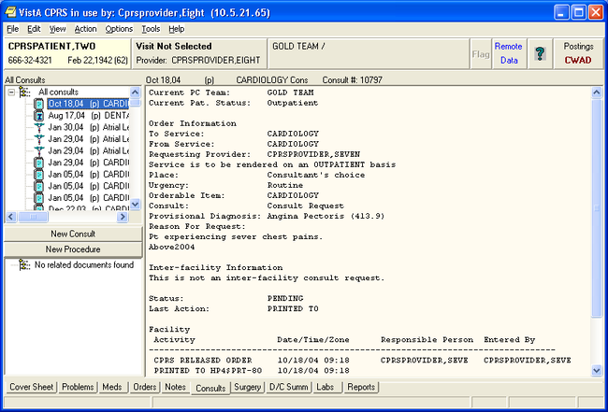Viewport: 608px width, 412px height.
Task: Open the Action menu
Action: (x=85, y=29)
